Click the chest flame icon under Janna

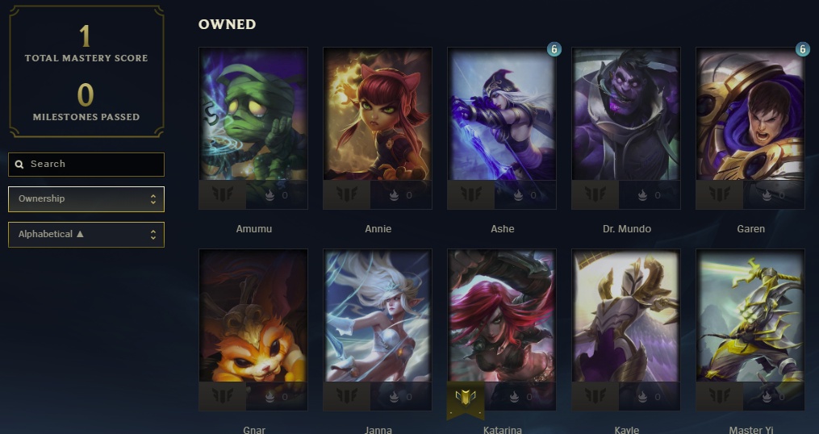click(394, 397)
